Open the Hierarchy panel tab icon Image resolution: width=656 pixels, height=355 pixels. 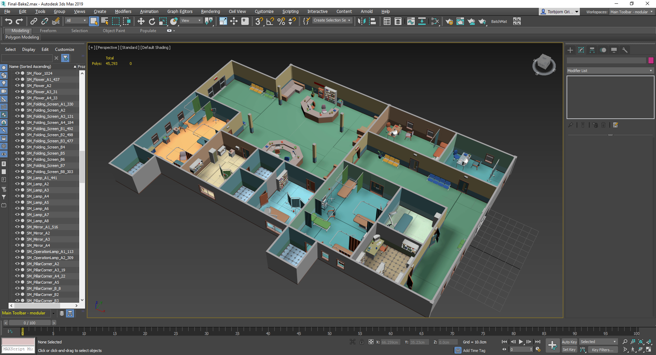tap(592, 50)
